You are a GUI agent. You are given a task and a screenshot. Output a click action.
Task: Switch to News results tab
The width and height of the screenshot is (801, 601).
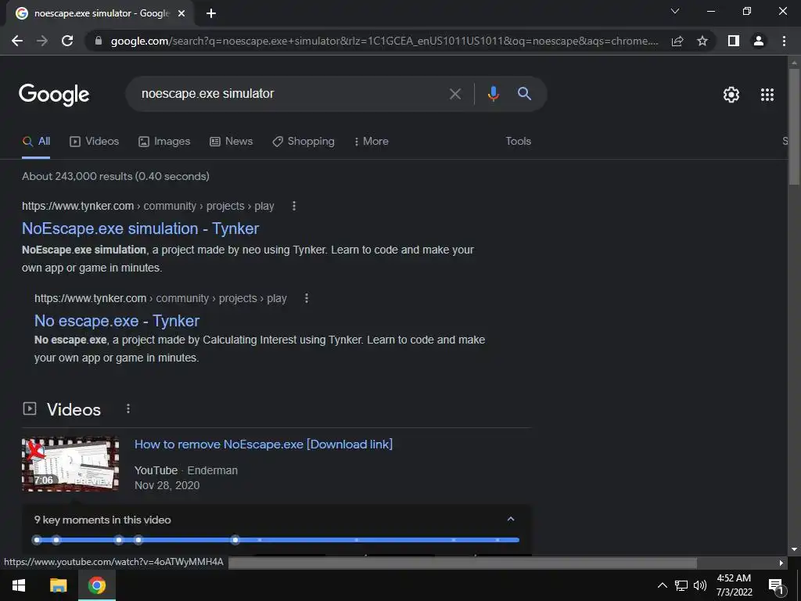tap(232, 142)
